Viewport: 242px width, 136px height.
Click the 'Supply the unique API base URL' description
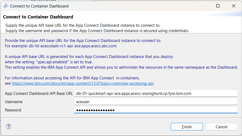(83, 25)
